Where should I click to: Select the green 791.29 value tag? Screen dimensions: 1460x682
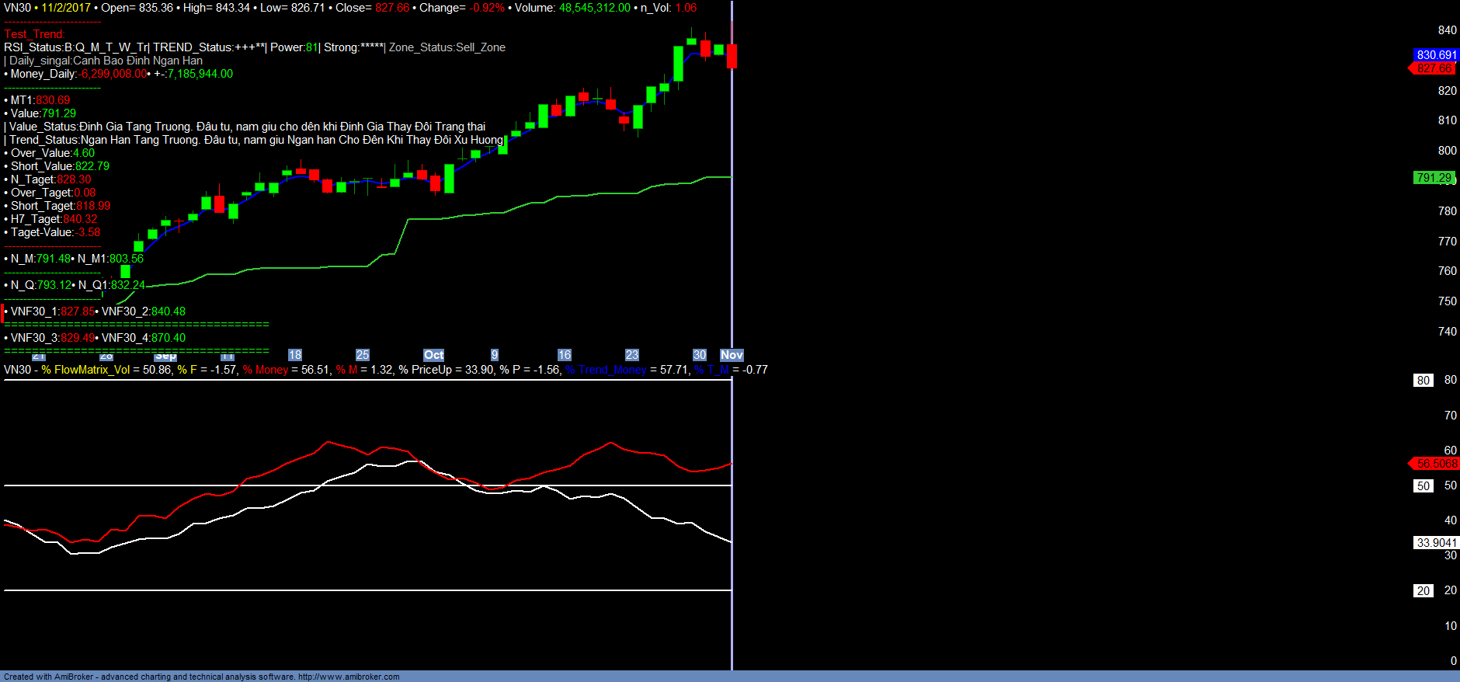[x=1434, y=178]
